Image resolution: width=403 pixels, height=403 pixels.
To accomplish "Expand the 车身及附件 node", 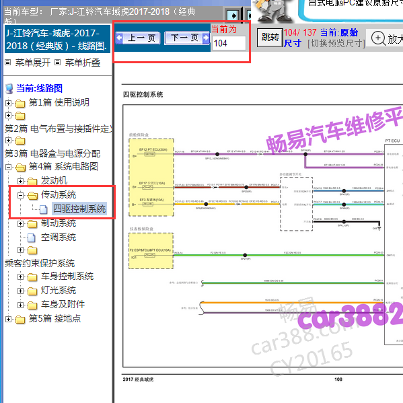I will pyautogui.click(x=20, y=305).
